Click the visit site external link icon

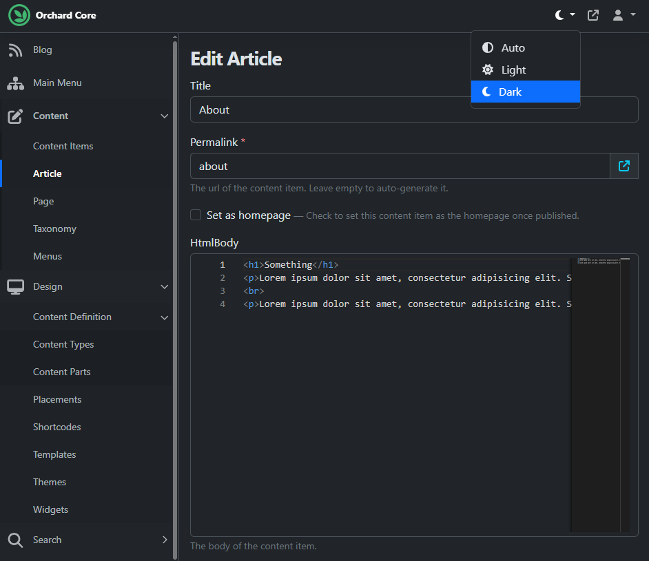pyautogui.click(x=593, y=15)
